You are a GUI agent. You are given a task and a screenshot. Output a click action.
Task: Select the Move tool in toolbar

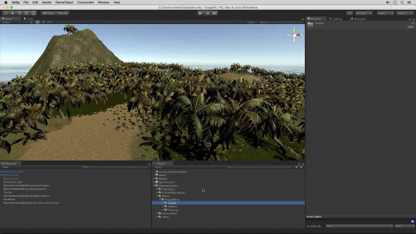(x=12, y=13)
